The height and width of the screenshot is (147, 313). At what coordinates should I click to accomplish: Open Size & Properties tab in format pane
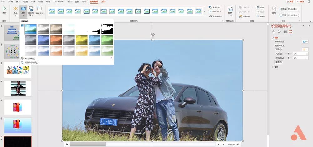[x=285, y=32]
